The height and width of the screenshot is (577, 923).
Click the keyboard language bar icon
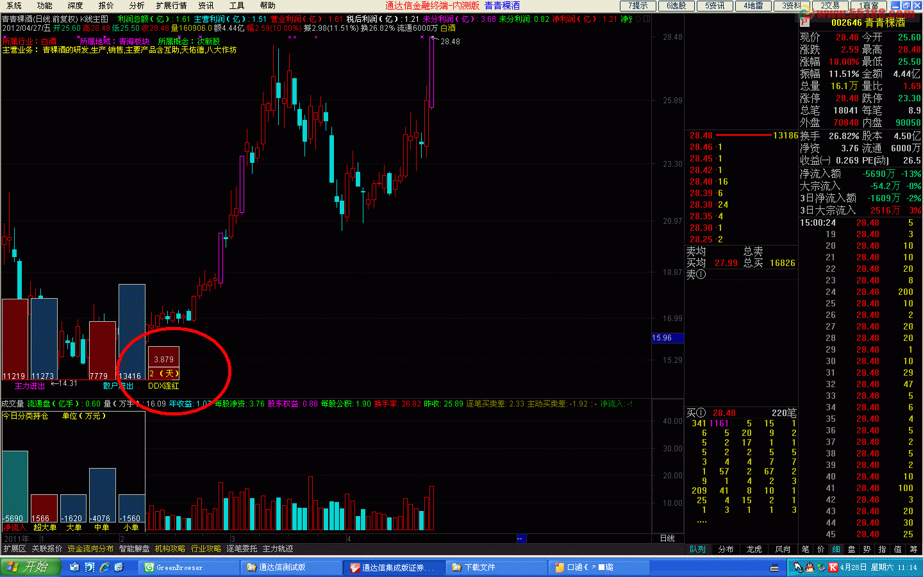point(776,568)
